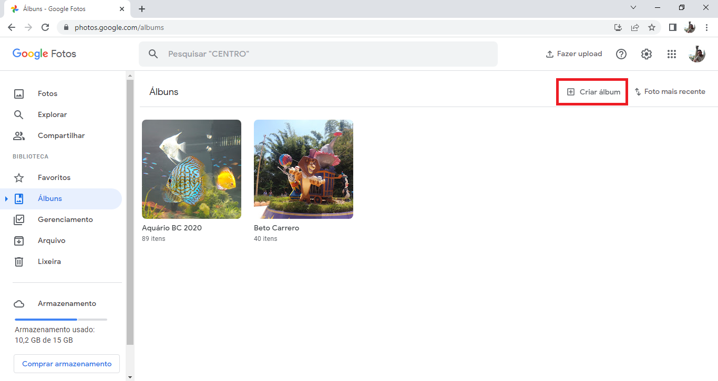
Task: Open the Google apps grid icon
Action: click(671, 54)
